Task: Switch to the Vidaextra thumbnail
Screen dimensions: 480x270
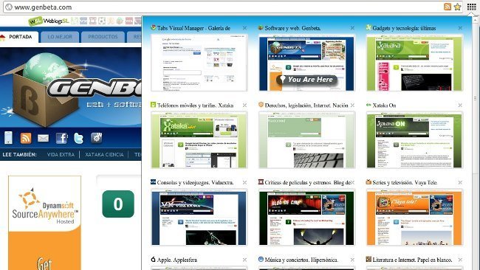Action: coord(199,217)
